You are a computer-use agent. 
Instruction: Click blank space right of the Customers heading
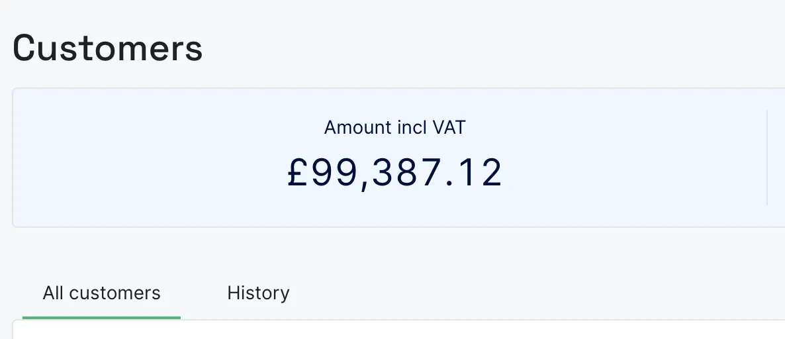[x=463, y=48]
